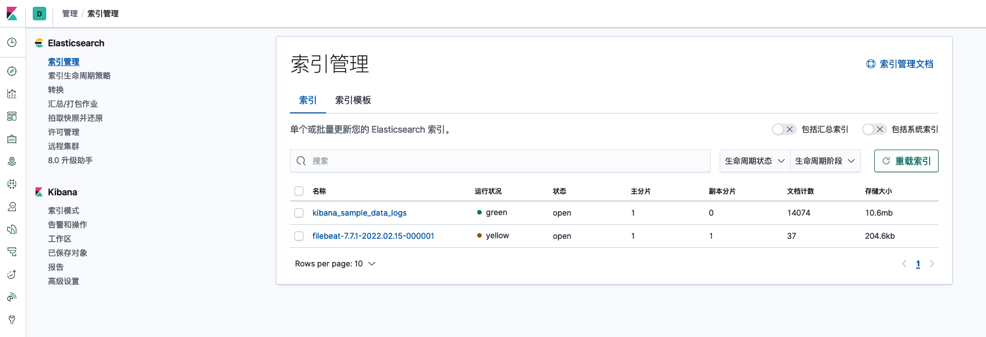Screen dimensions: 986x337
Task: Go to next page arrow in pagination
Action: pyautogui.click(x=932, y=264)
